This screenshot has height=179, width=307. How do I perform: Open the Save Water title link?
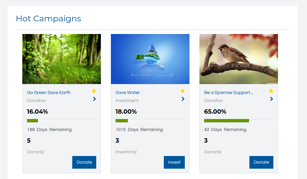click(128, 93)
